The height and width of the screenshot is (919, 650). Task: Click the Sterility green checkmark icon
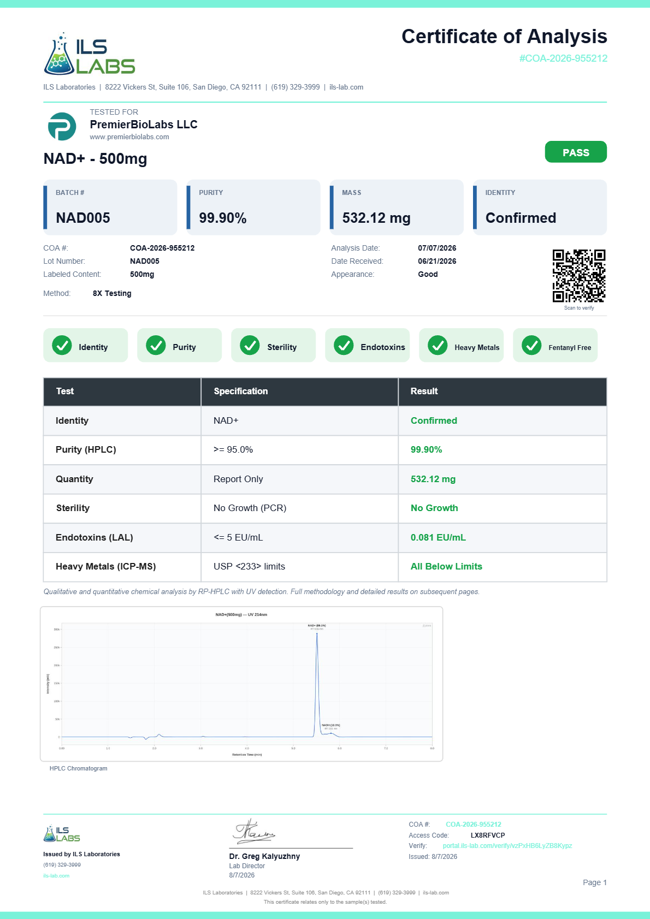pos(250,345)
